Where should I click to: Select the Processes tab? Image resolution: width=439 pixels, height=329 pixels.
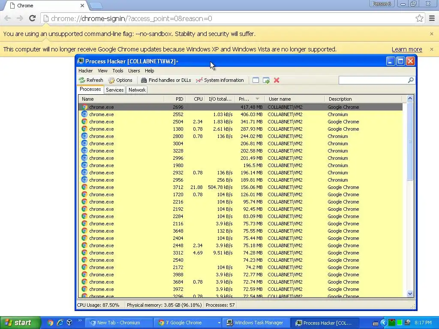[90, 89]
